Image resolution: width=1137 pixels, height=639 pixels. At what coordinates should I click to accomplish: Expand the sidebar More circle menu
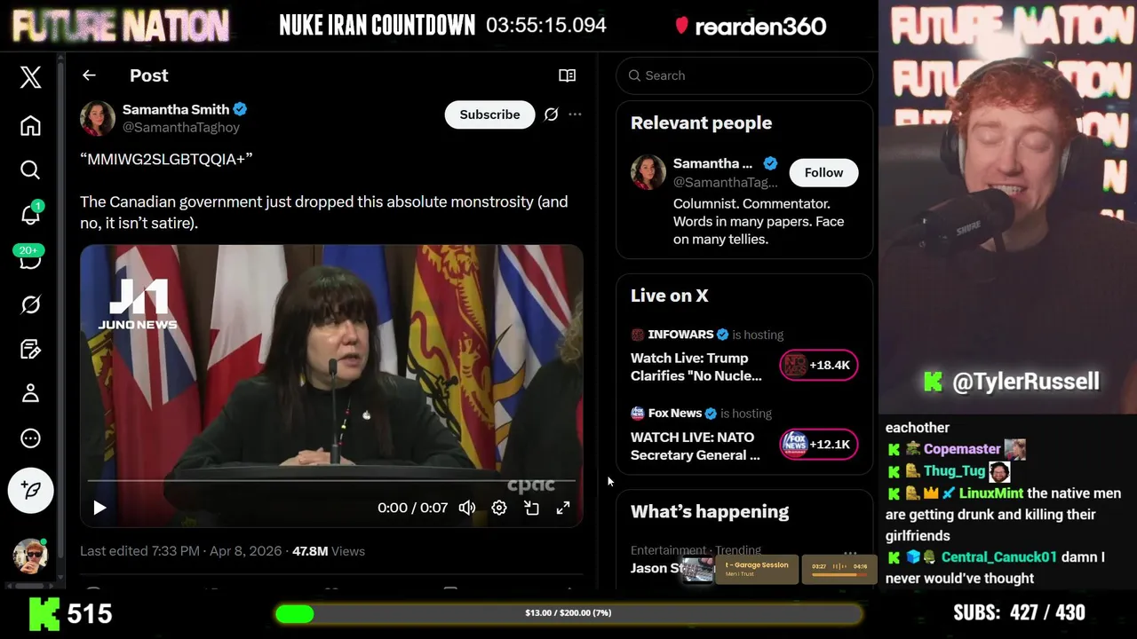[30, 438]
